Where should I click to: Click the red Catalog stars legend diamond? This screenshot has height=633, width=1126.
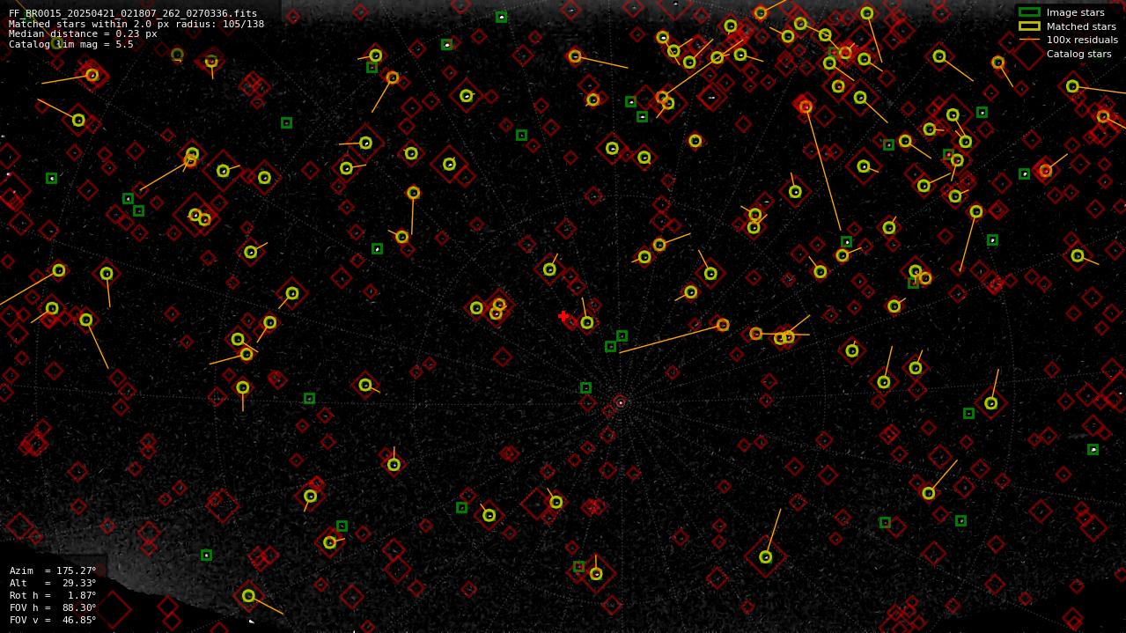pos(1028,53)
